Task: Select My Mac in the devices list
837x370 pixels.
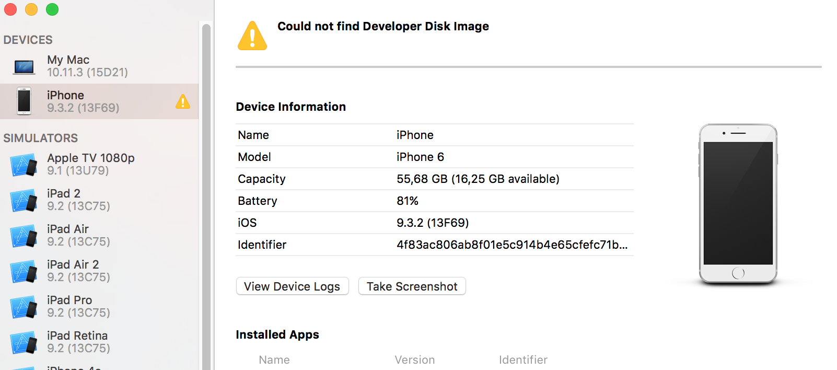Action: 99,66
